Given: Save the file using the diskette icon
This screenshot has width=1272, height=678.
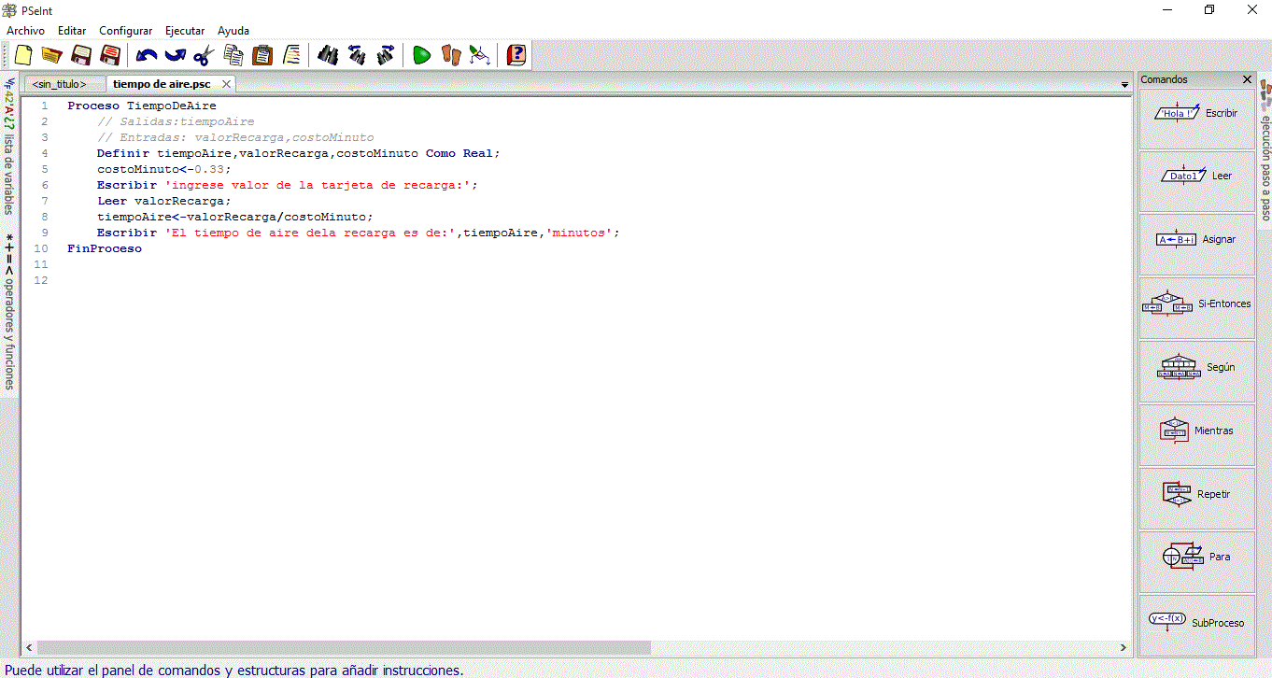Looking at the screenshot, I should click(81, 55).
